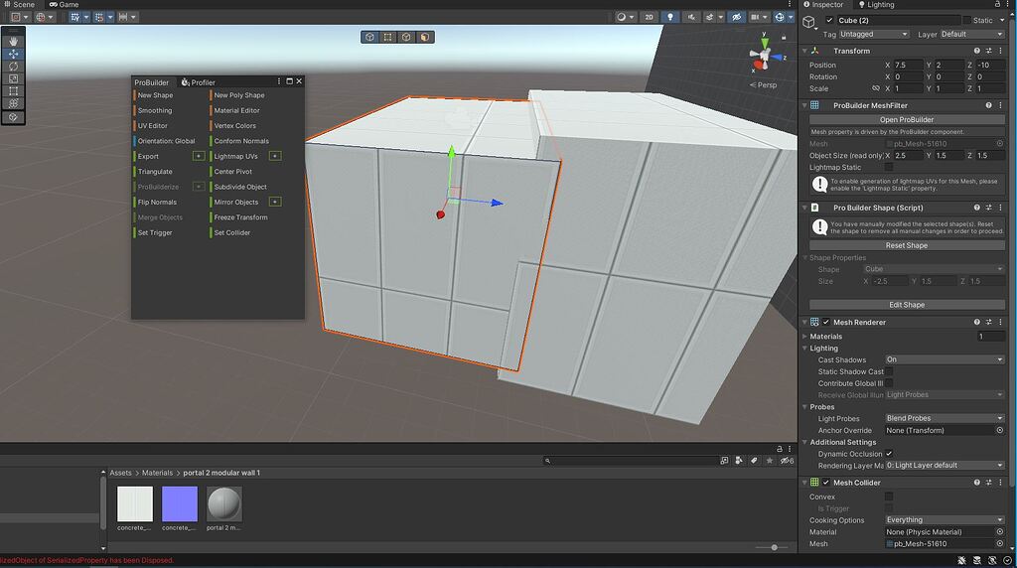
Task: Toggle Mesh Renderer enabled checkbox
Action: (x=826, y=323)
